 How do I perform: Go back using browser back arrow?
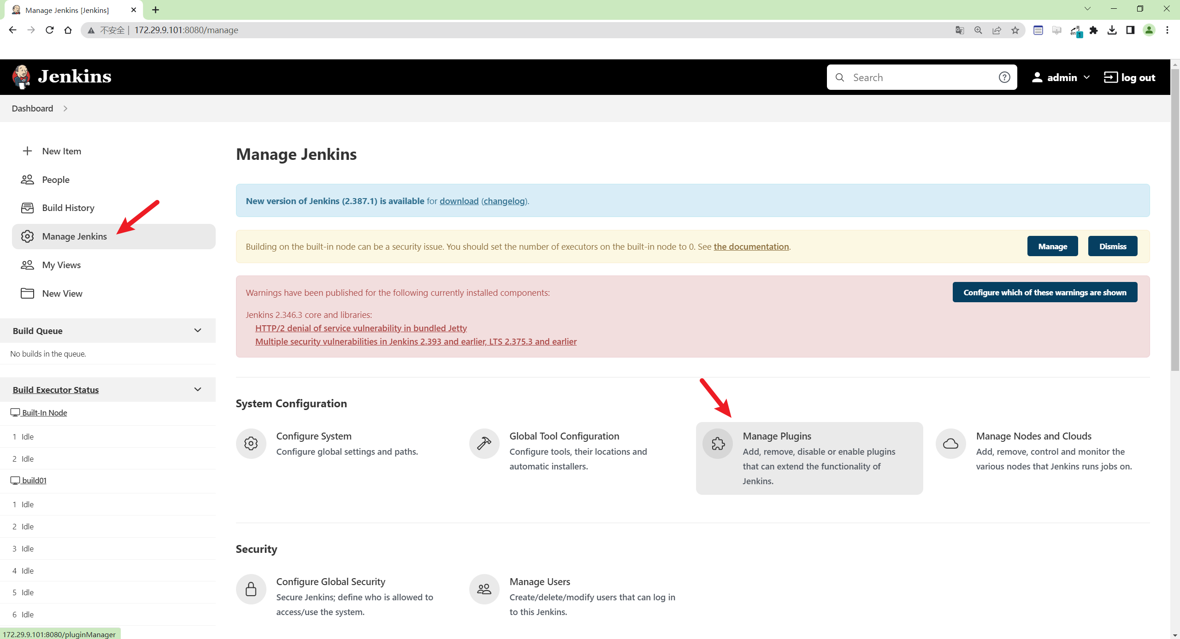click(x=12, y=30)
